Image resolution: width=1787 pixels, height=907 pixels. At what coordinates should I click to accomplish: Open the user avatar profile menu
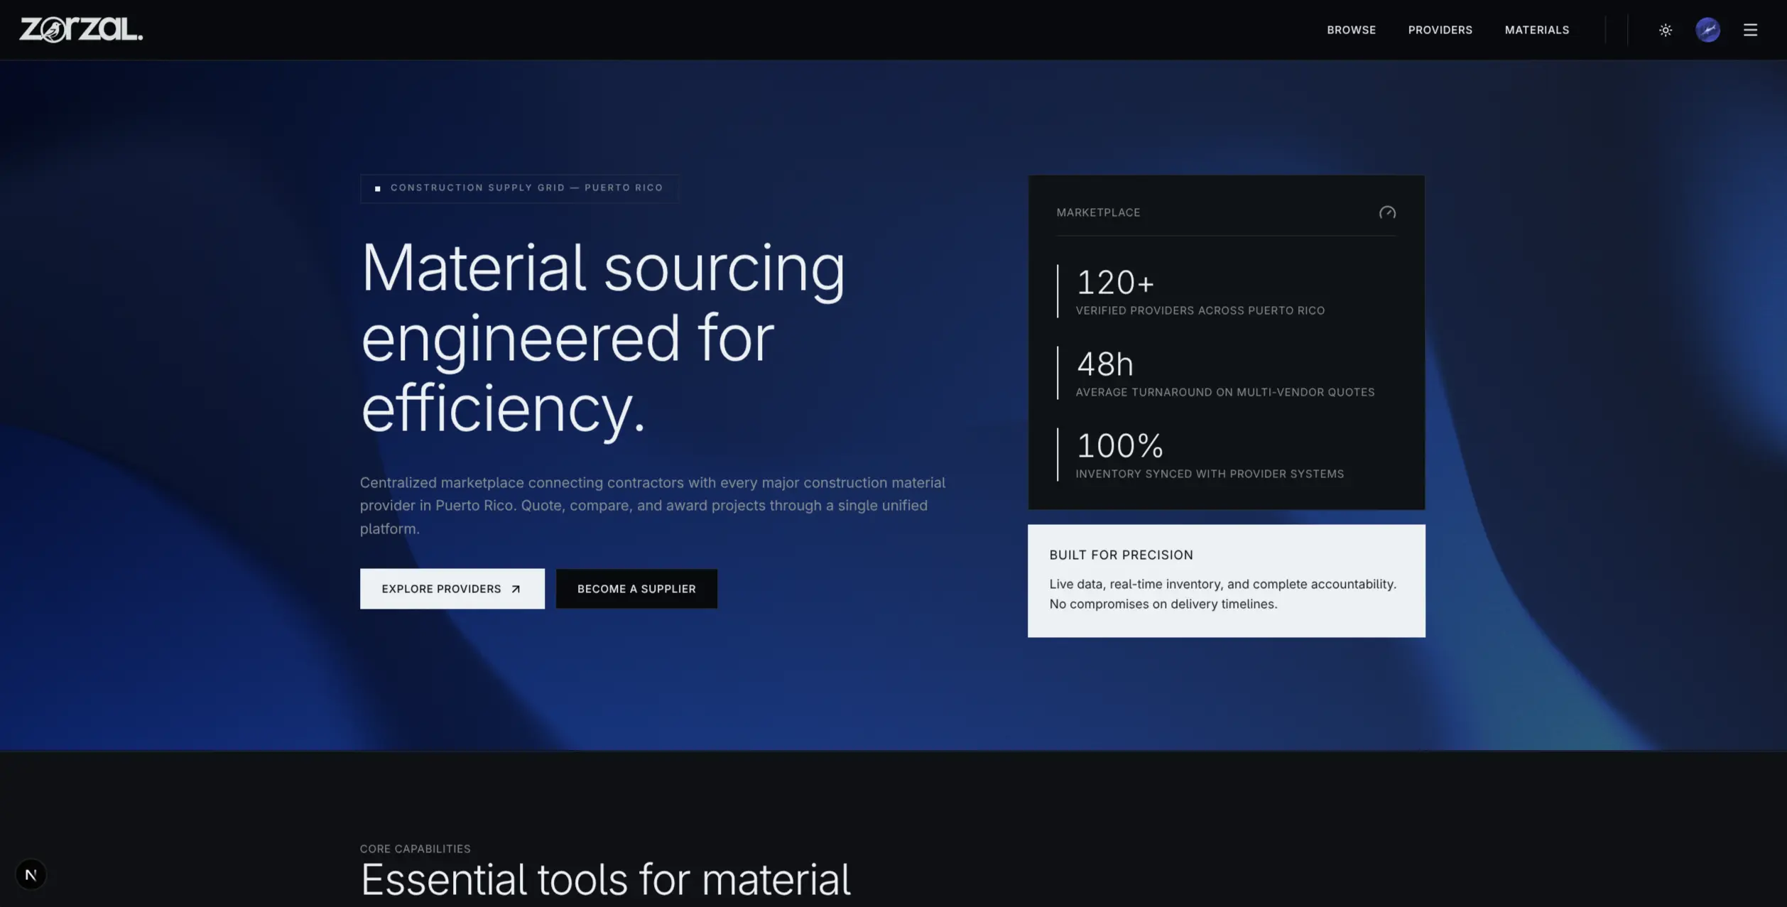(1707, 30)
